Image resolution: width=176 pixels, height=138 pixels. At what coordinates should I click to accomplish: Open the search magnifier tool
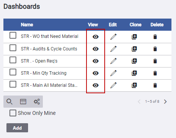[9, 102]
